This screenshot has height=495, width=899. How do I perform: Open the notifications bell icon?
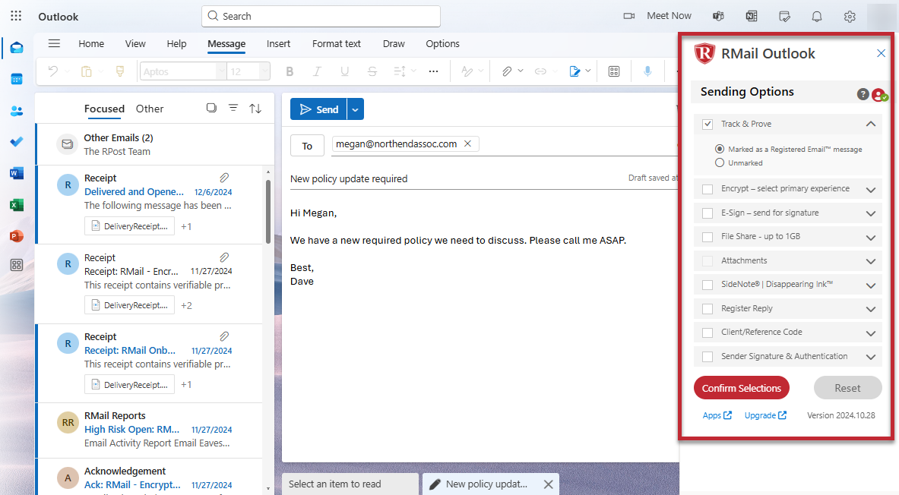click(x=817, y=16)
